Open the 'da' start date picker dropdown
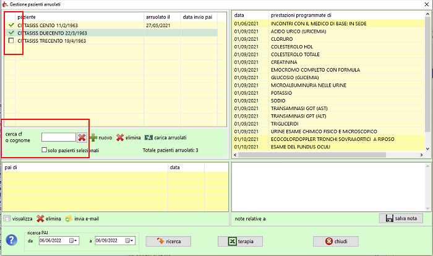Viewport: 433px width, 256px height. [74, 241]
